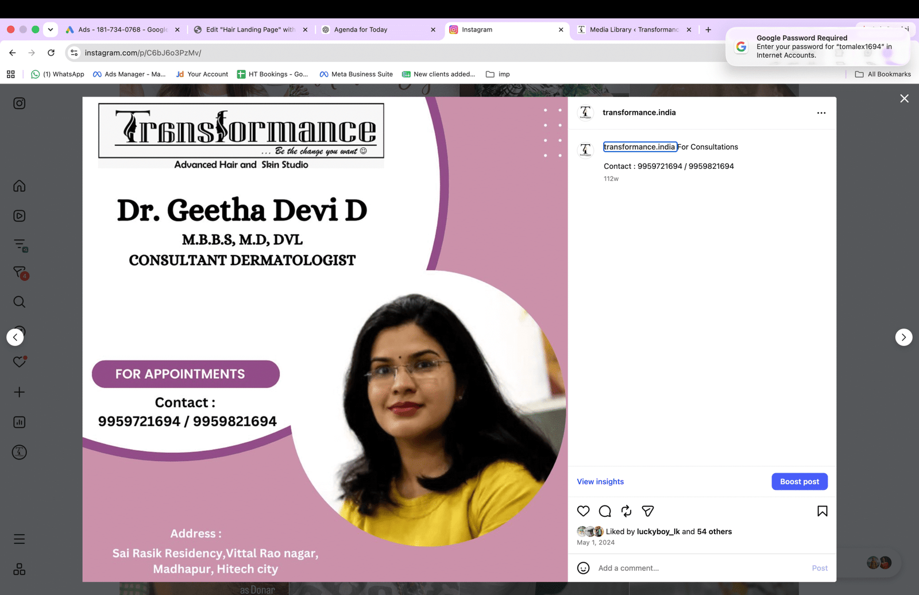
Task: Open Ads Manager bookmark
Action: (x=129, y=74)
